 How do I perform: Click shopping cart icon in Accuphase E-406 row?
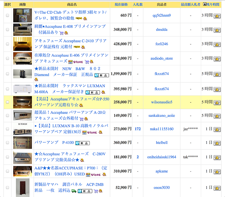tap(87, 62)
